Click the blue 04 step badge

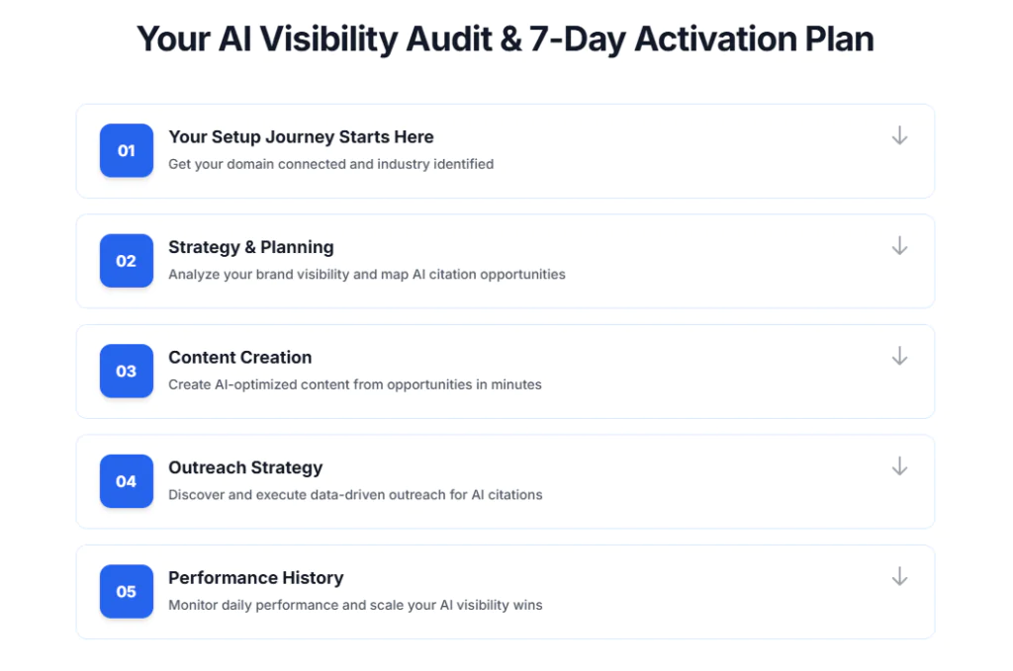(127, 481)
